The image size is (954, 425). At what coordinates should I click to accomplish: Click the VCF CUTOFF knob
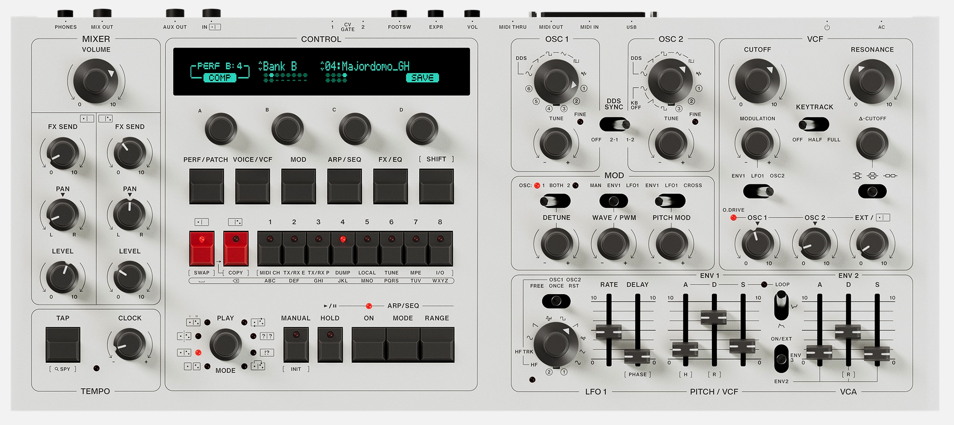[757, 81]
